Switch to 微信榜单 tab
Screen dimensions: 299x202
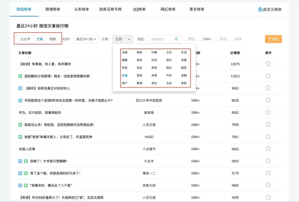[24, 9]
